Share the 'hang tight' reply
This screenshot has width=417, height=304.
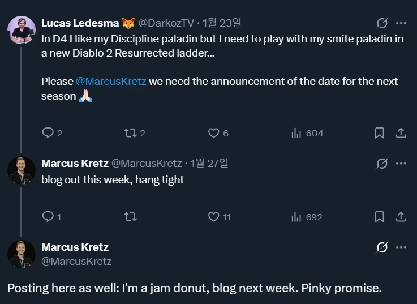tap(401, 217)
